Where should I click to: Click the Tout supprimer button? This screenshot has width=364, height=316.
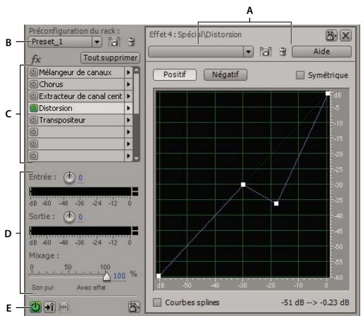pyautogui.click(x=110, y=57)
